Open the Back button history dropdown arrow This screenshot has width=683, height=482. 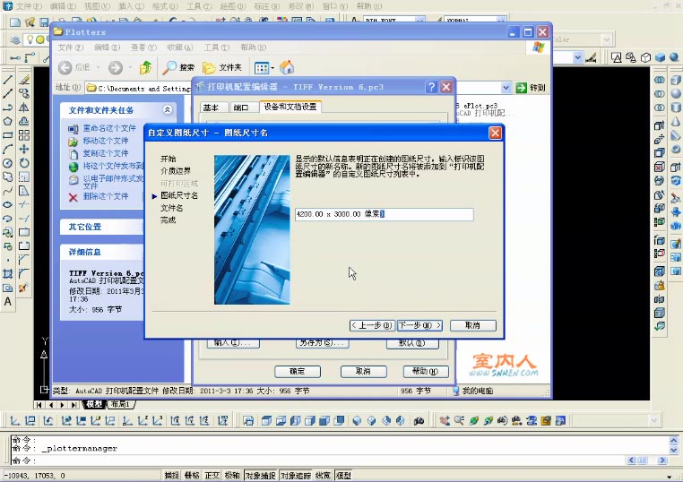tap(98, 67)
